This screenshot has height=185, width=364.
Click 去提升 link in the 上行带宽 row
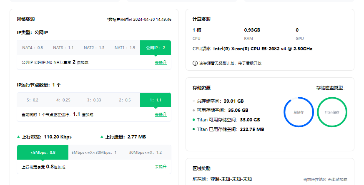tap(161, 167)
